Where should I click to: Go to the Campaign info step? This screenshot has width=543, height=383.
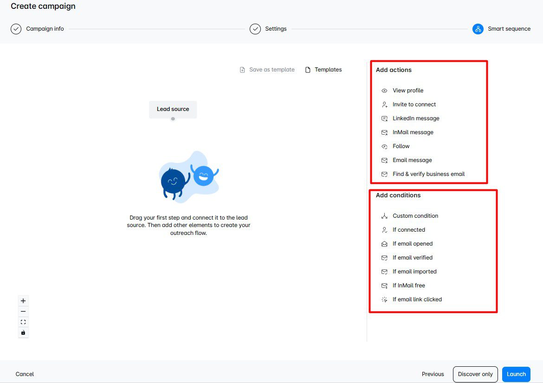(x=45, y=29)
